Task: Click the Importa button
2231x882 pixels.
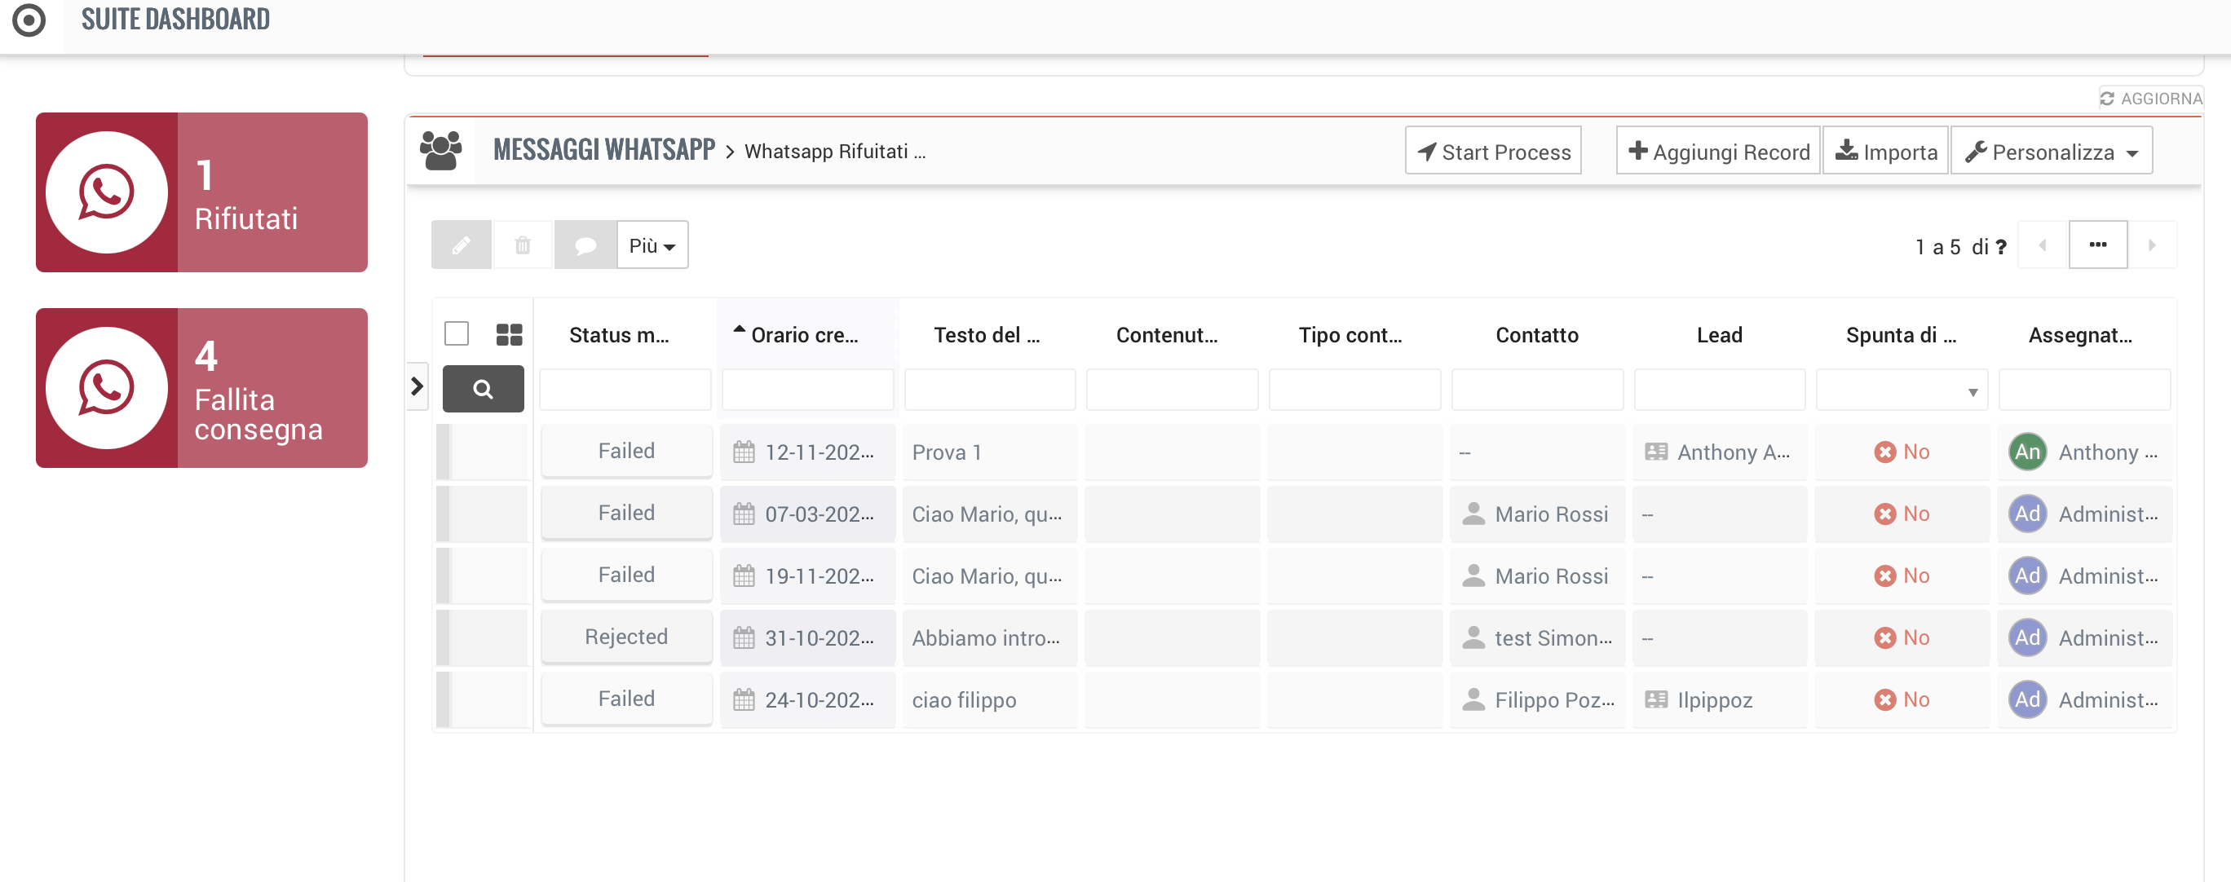Action: click(1885, 152)
